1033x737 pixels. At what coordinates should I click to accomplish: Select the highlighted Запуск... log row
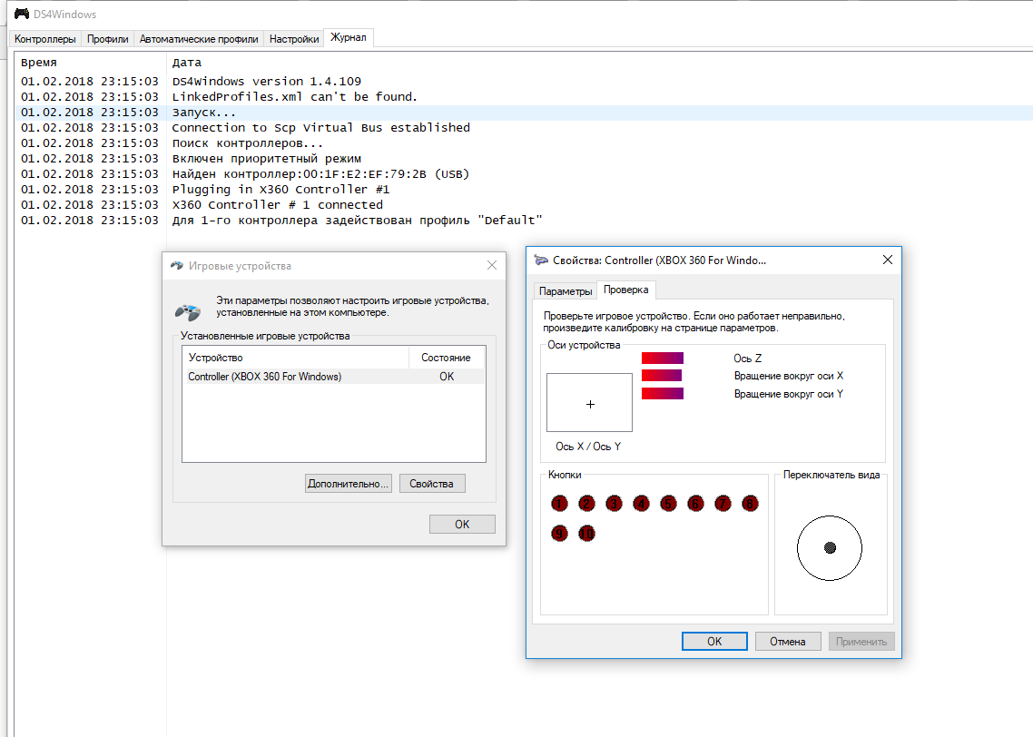coord(524,113)
